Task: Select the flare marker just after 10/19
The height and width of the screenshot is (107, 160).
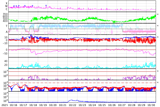Action: [46, 5]
